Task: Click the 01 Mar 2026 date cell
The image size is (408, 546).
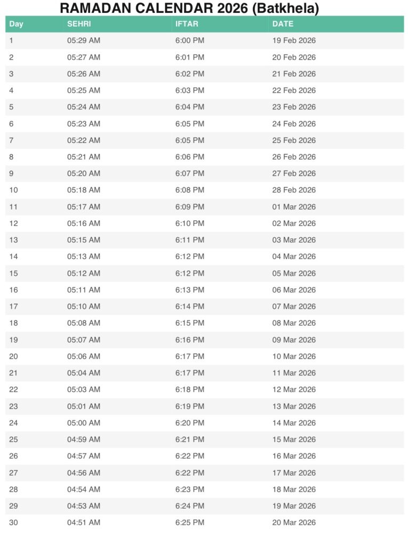Action: (x=294, y=207)
